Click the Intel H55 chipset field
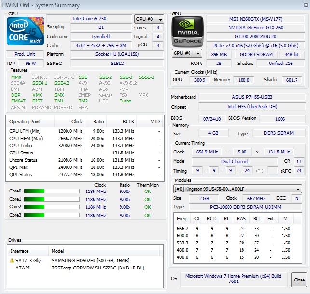The image size is (310, 294). pos(252,107)
